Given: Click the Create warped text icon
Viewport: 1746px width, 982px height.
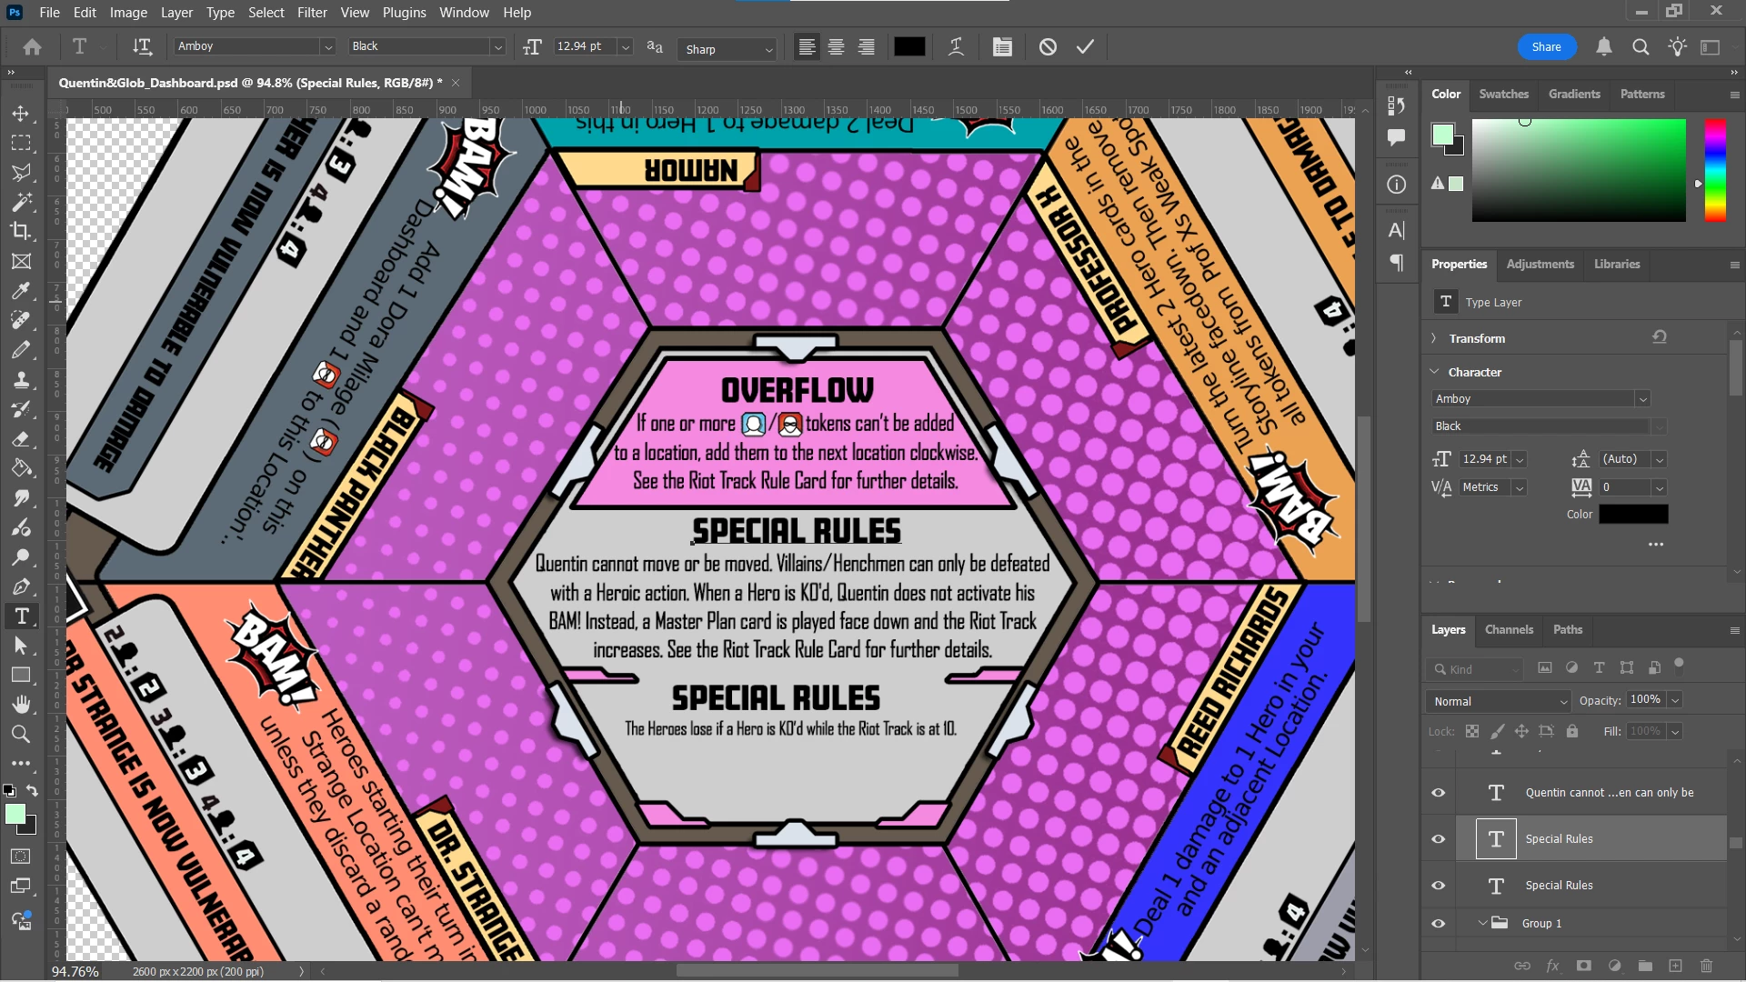Looking at the screenshot, I should point(956,46).
